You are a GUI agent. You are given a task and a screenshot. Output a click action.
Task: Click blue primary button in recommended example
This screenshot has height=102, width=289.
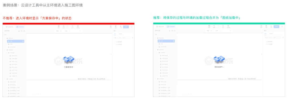pyautogui.click(x=276, y=27)
